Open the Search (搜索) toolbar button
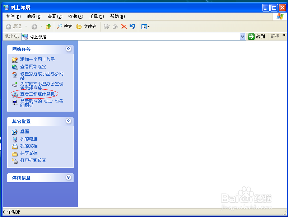288x217 pixels. 64,27
